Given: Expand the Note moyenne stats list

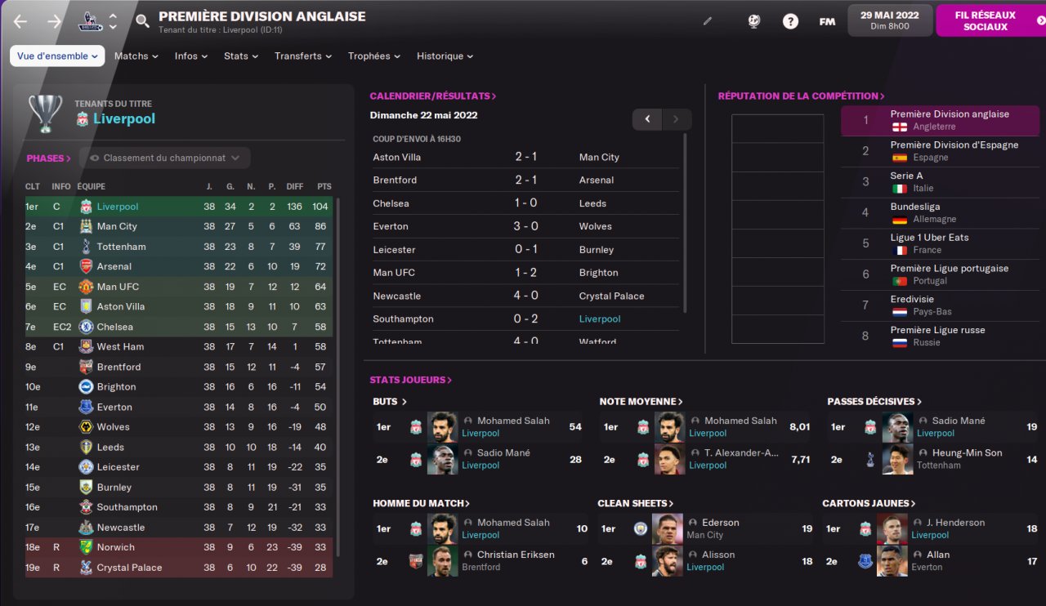Looking at the screenshot, I should [x=641, y=402].
